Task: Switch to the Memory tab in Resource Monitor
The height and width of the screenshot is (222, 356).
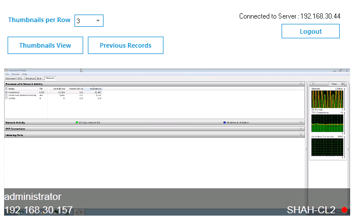Action: [30, 78]
